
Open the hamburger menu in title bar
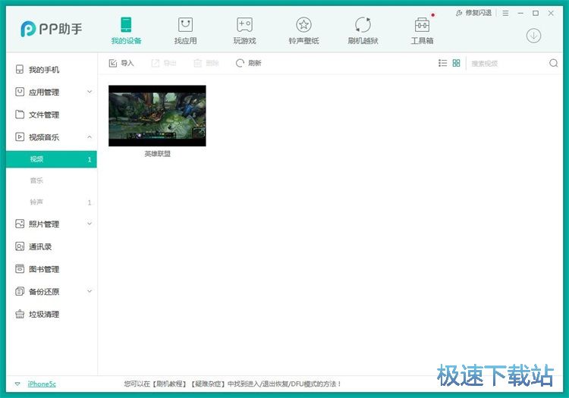[x=505, y=13]
